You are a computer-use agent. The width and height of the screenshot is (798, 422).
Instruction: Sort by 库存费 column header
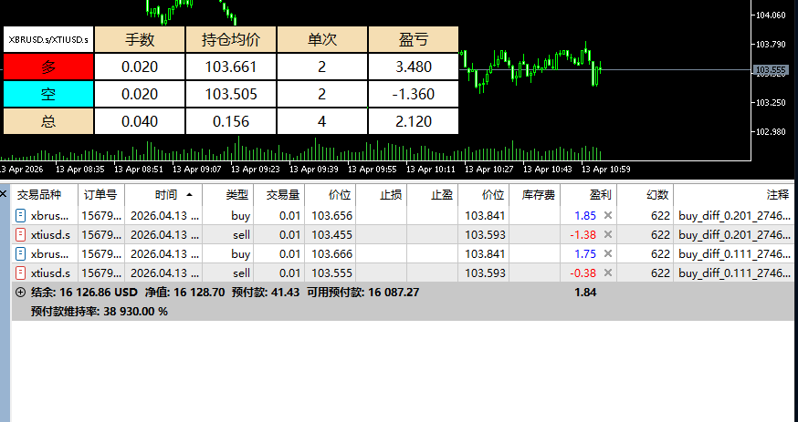[535, 194]
